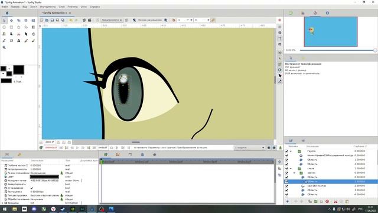Toggle visibility checkbox of круг282 Контур layer
The image size is (378, 213).
point(286,186)
